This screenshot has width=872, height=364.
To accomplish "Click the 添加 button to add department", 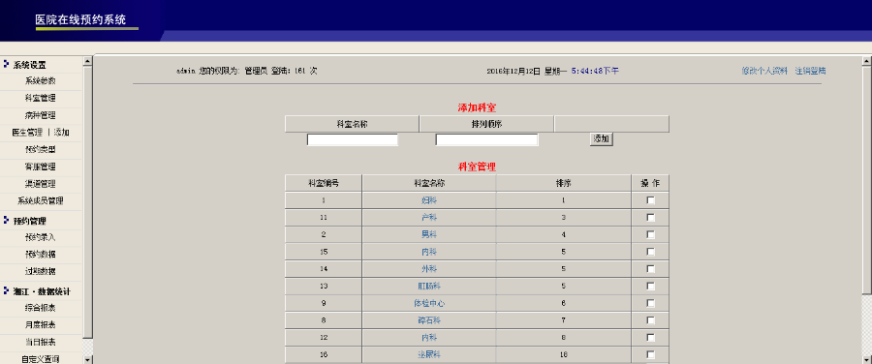I will click(601, 139).
